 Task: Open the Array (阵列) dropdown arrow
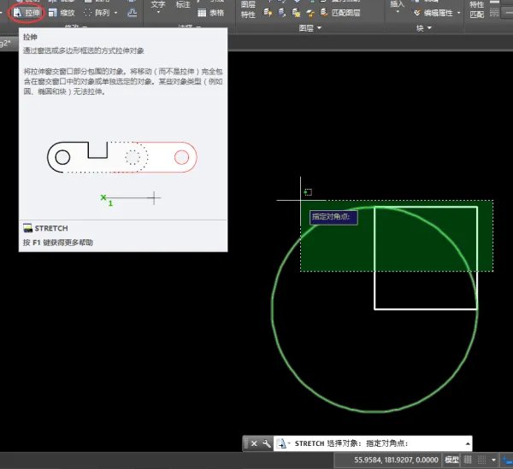114,14
